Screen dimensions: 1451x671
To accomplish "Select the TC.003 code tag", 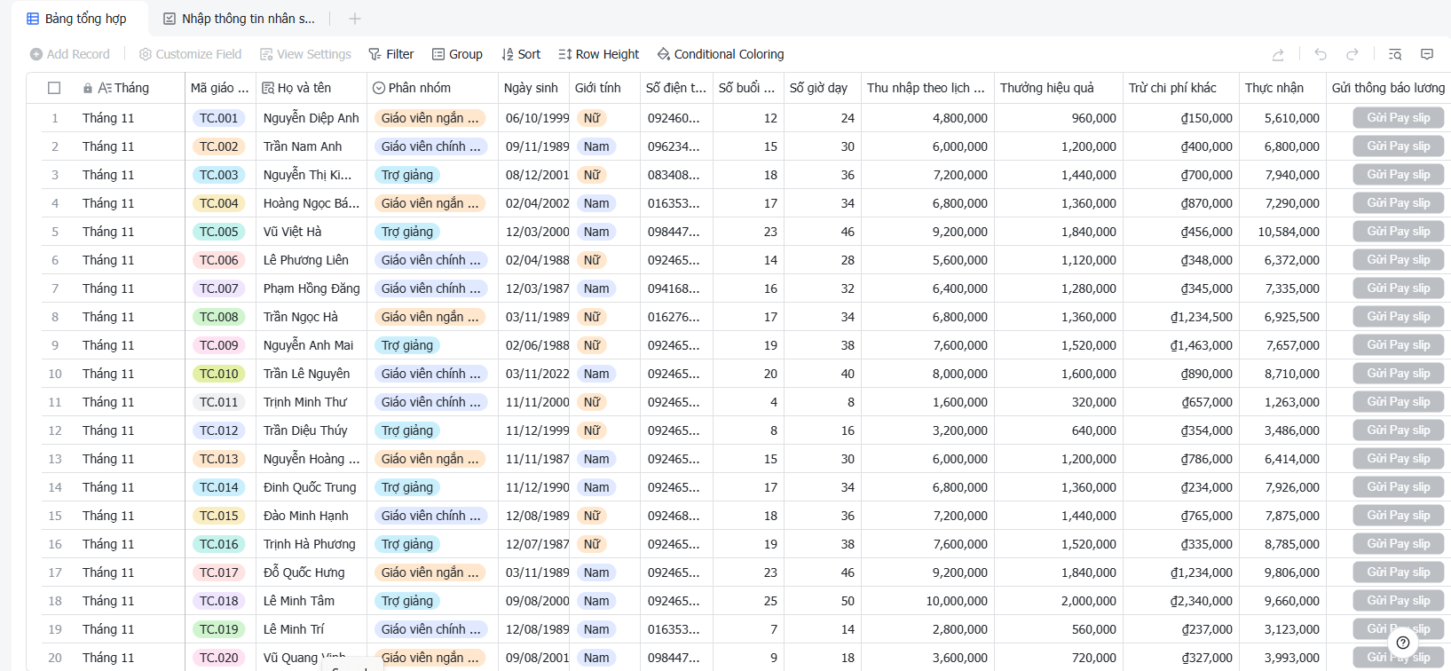I will [x=218, y=175].
